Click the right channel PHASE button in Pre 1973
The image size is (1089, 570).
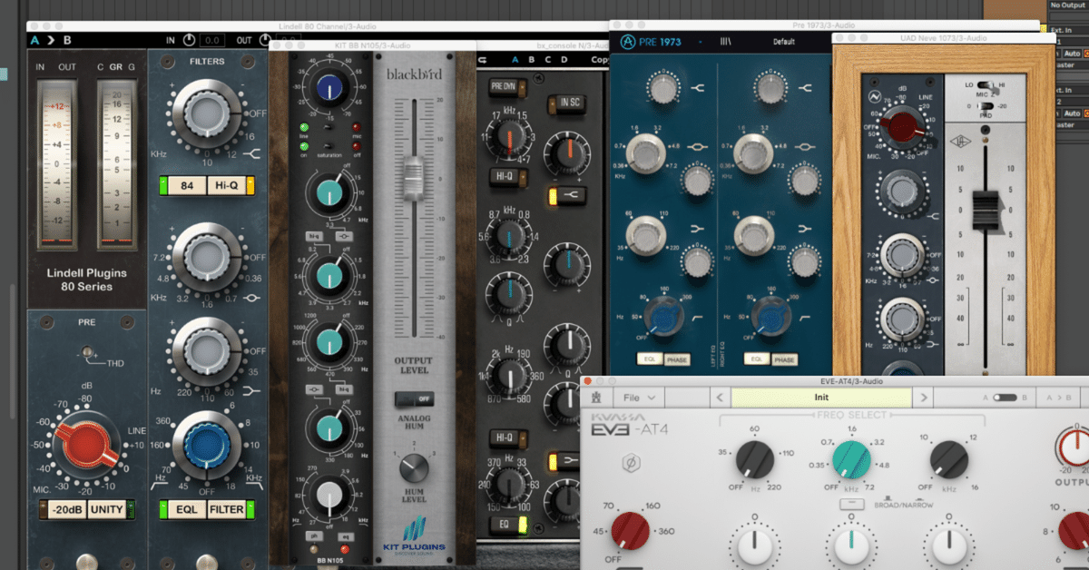click(786, 359)
